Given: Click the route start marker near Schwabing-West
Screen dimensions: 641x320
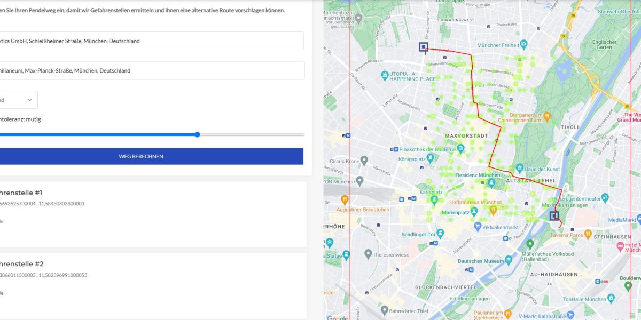Looking at the screenshot, I should 424,47.
